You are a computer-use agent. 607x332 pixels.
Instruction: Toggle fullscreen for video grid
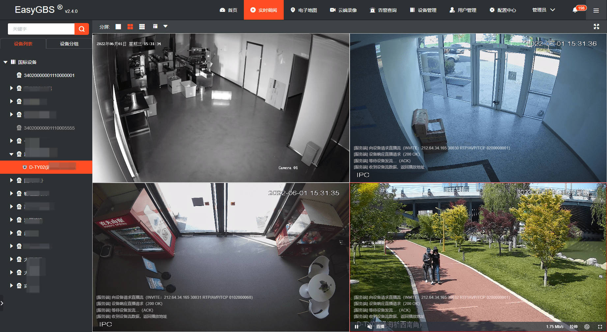tap(596, 26)
